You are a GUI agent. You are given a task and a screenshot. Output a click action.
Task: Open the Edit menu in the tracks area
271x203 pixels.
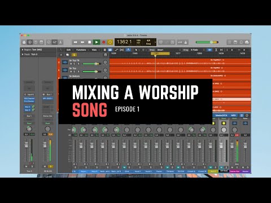pos(69,50)
